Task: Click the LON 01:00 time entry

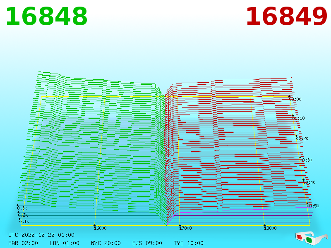Action: point(65,243)
